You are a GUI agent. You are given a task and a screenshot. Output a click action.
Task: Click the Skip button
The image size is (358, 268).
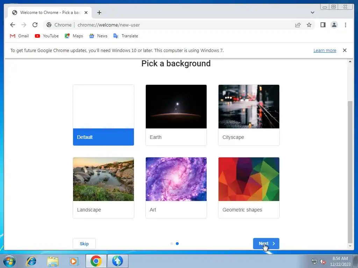(84, 244)
